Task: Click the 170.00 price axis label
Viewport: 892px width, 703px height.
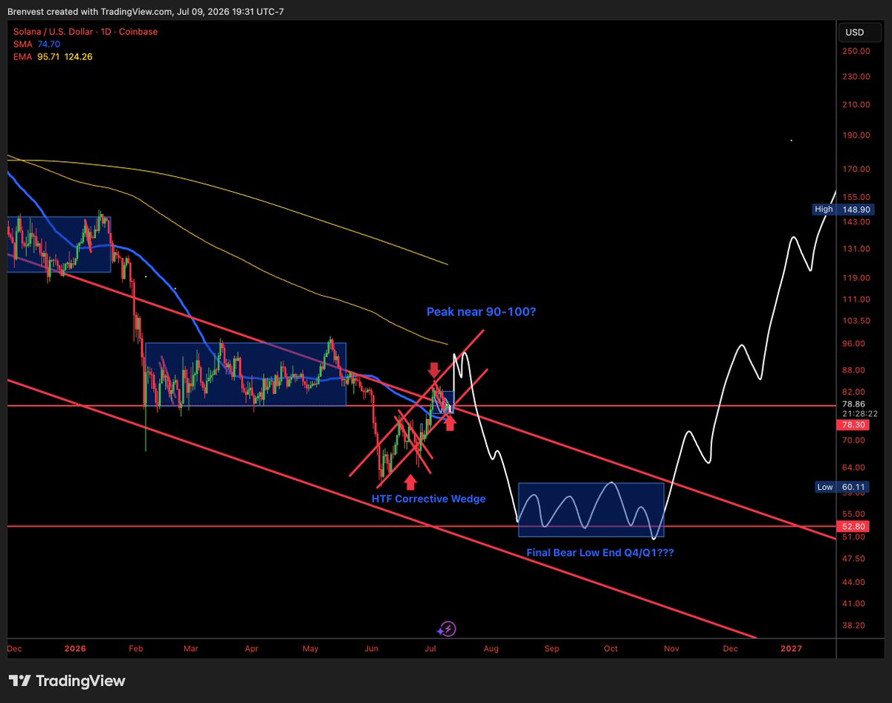Action: coord(856,169)
